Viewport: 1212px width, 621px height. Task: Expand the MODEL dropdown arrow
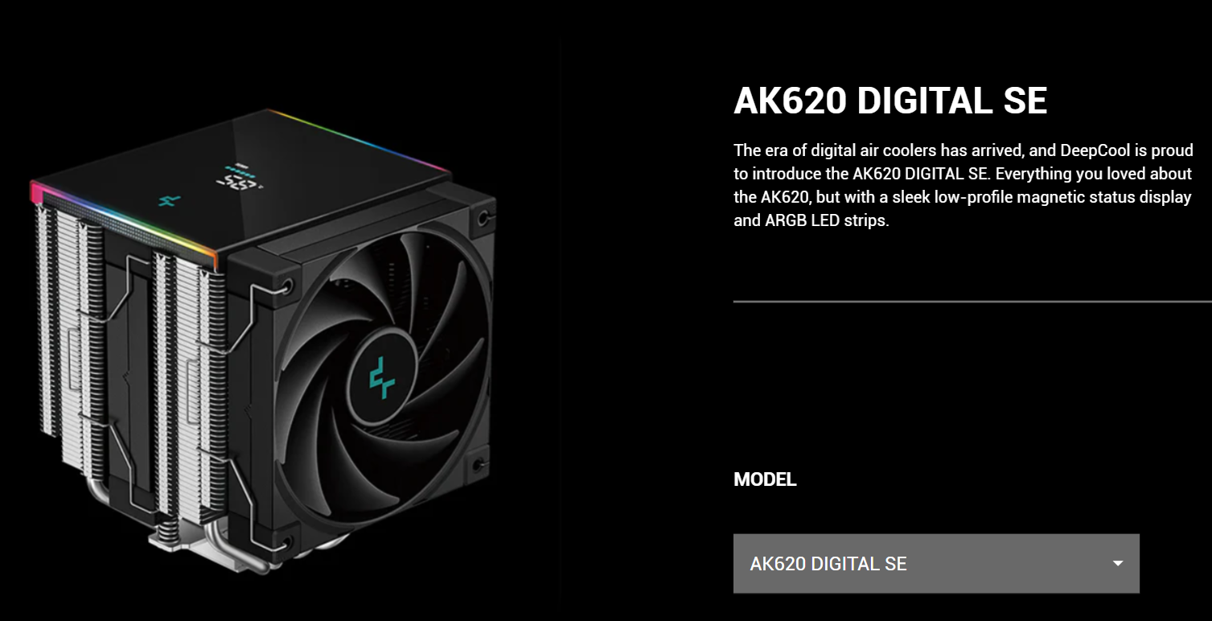(1117, 563)
